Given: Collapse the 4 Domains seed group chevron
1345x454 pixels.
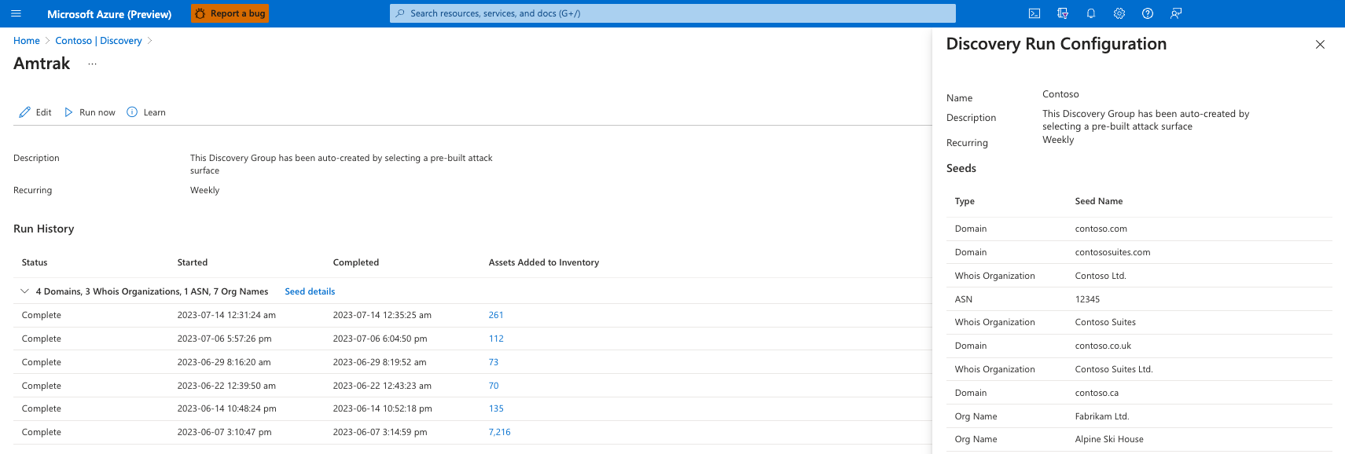Looking at the screenshot, I should click(24, 291).
